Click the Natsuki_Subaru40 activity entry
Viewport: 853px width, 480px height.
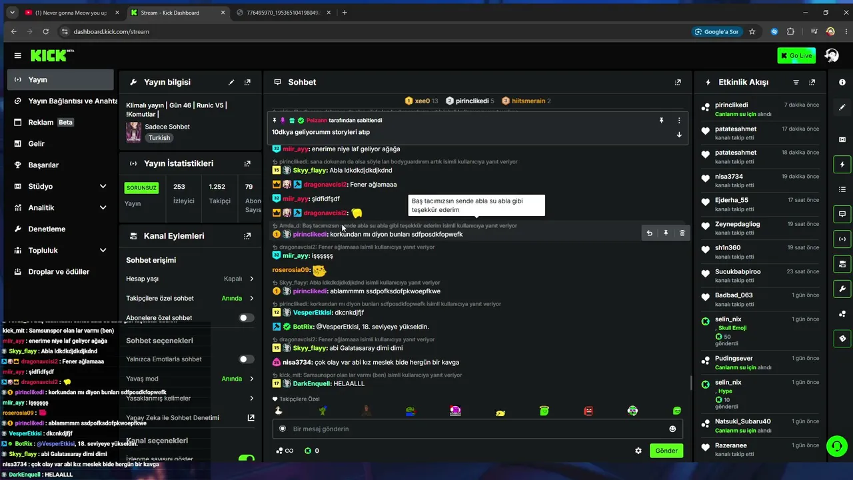tap(761, 425)
